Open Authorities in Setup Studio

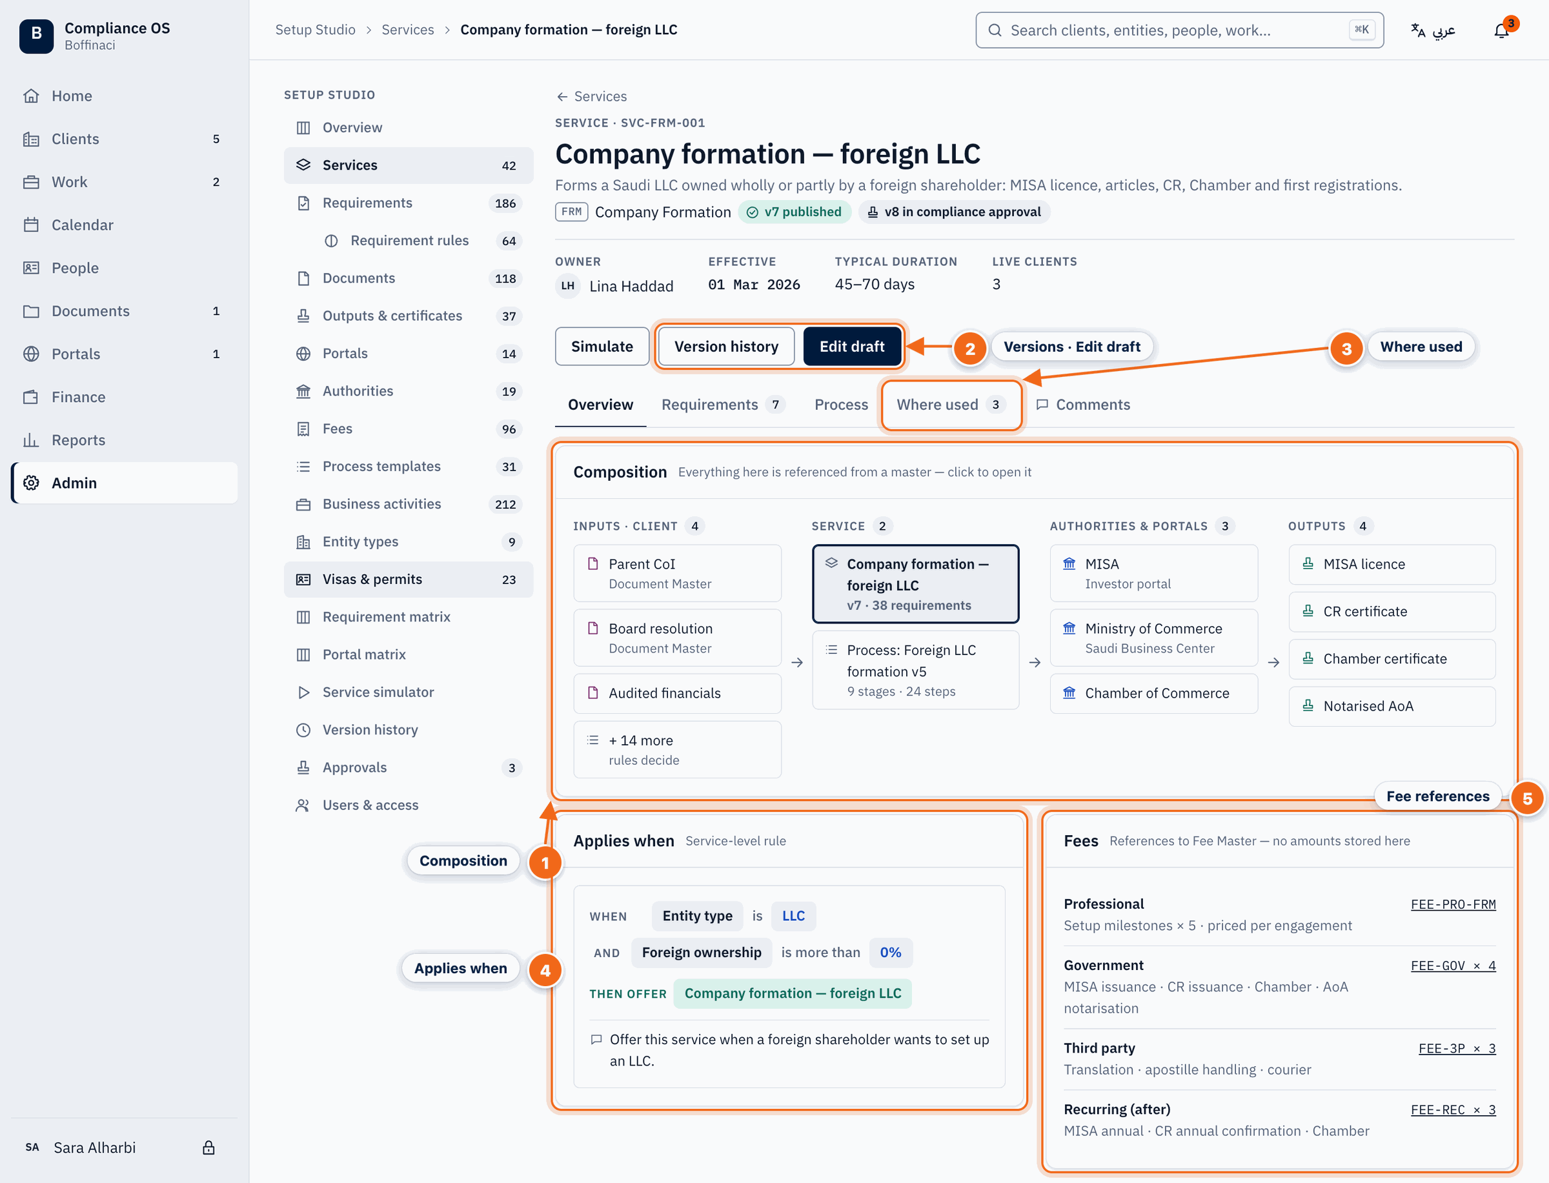[x=409, y=391]
